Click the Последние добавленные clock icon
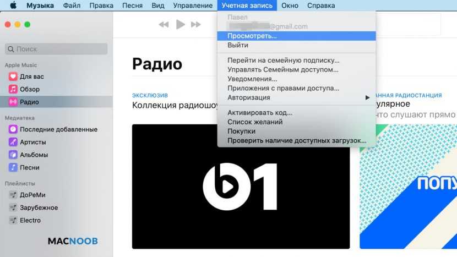This screenshot has width=457, height=257. tap(13, 129)
